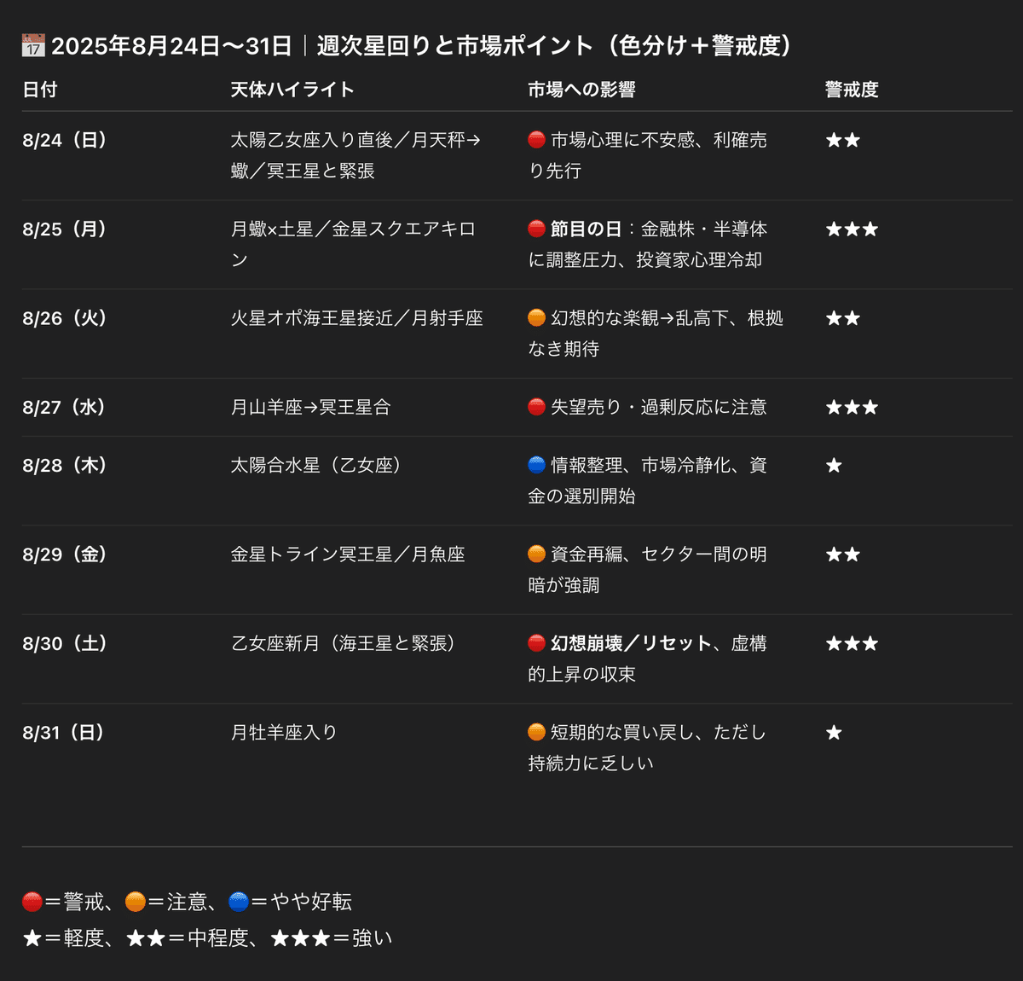Click the 日付 column header
The image size is (1023, 981).
click(40, 90)
